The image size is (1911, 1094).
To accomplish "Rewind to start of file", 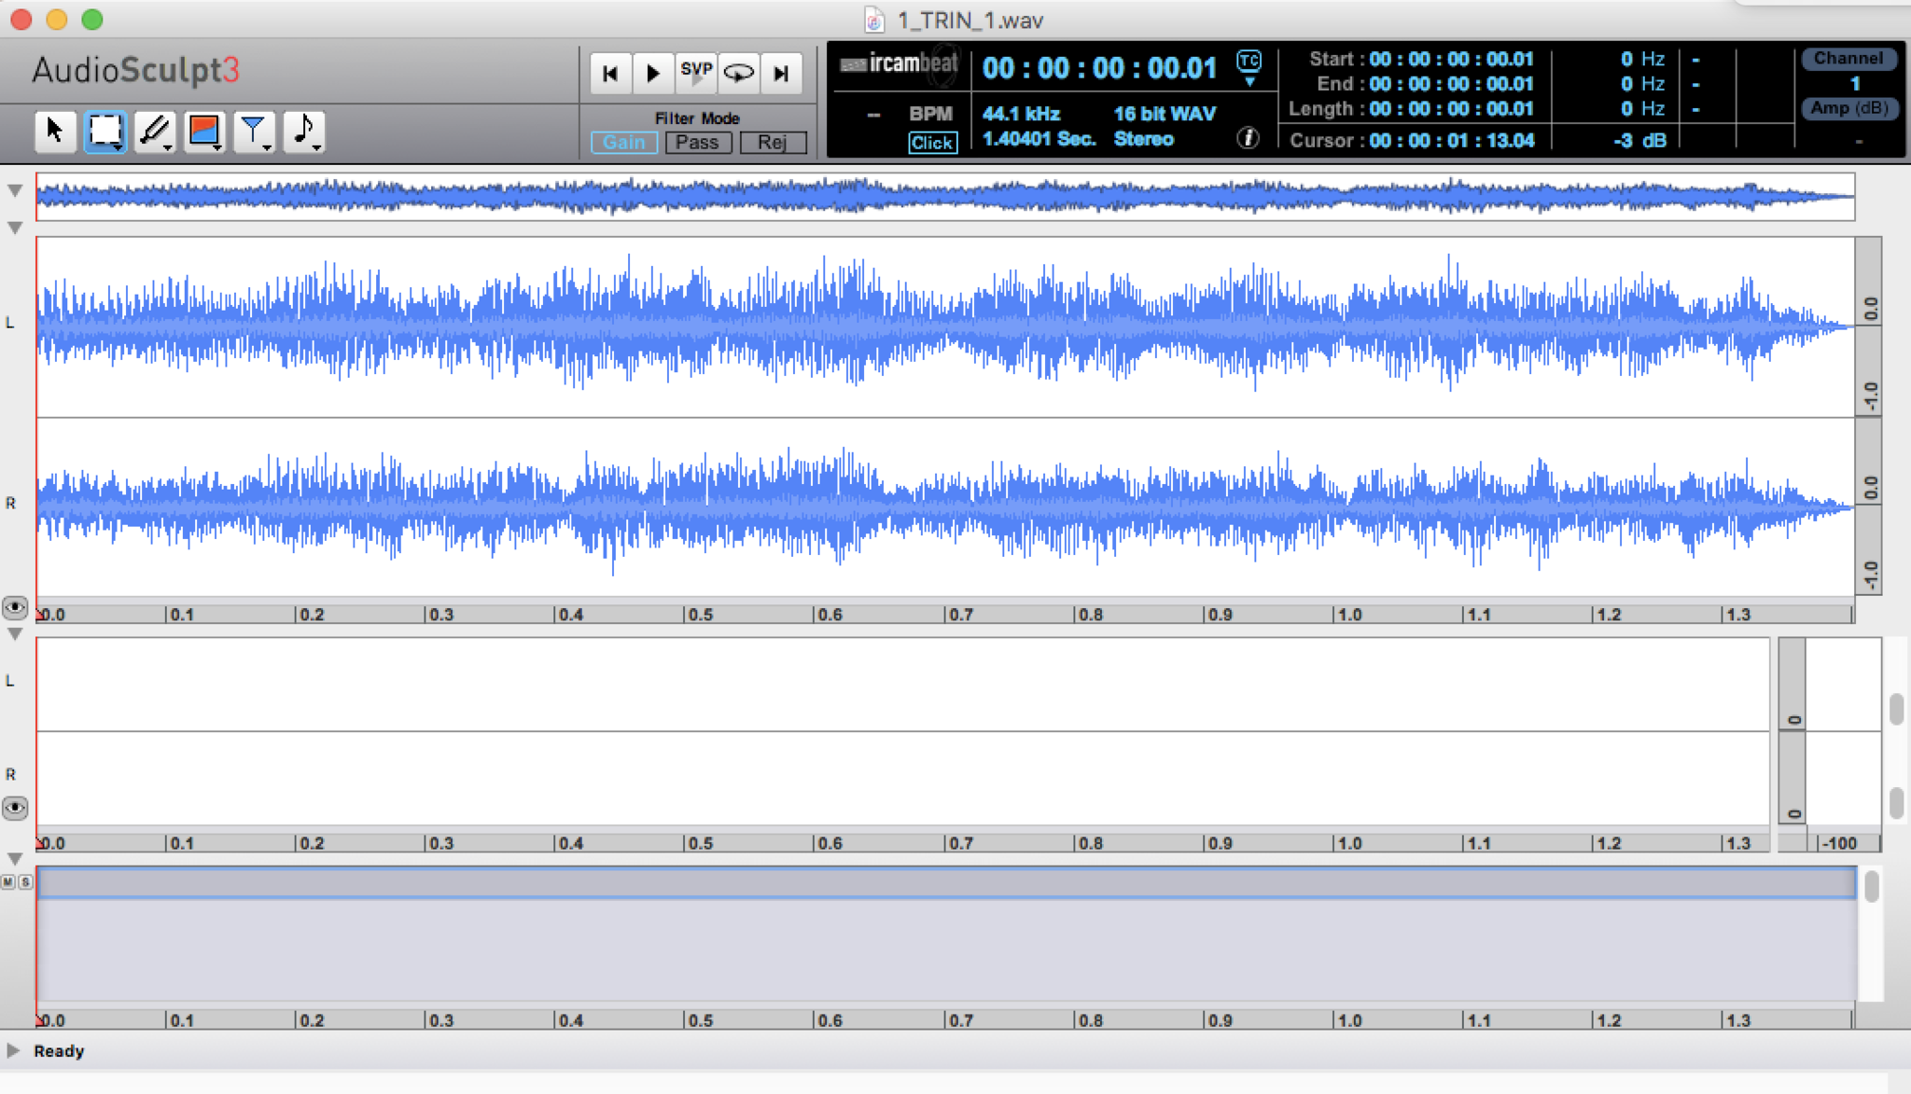I will (x=610, y=72).
